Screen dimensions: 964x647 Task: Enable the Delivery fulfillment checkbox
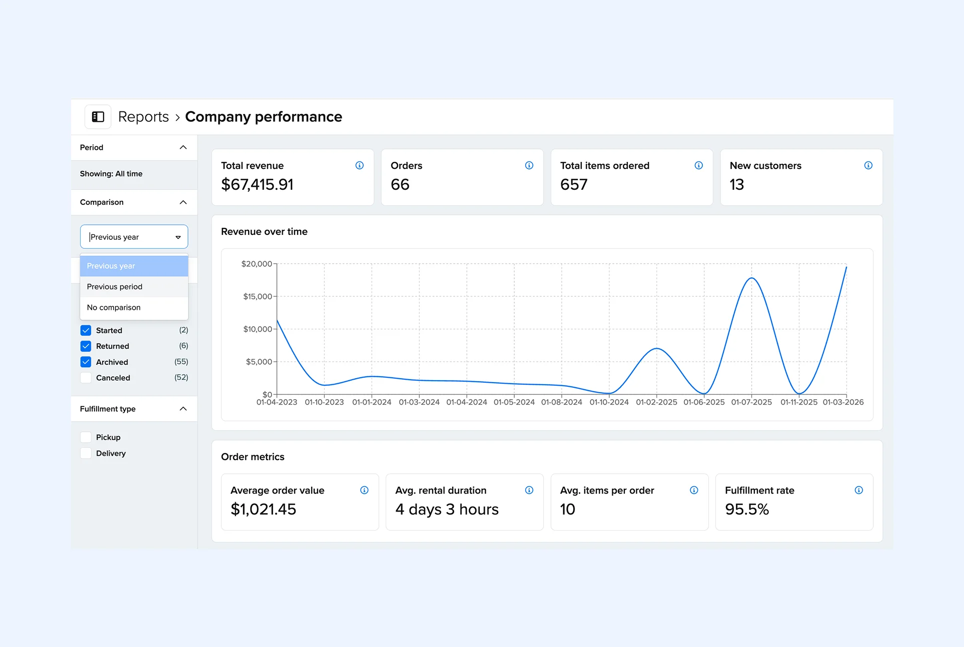(x=86, y=453)
